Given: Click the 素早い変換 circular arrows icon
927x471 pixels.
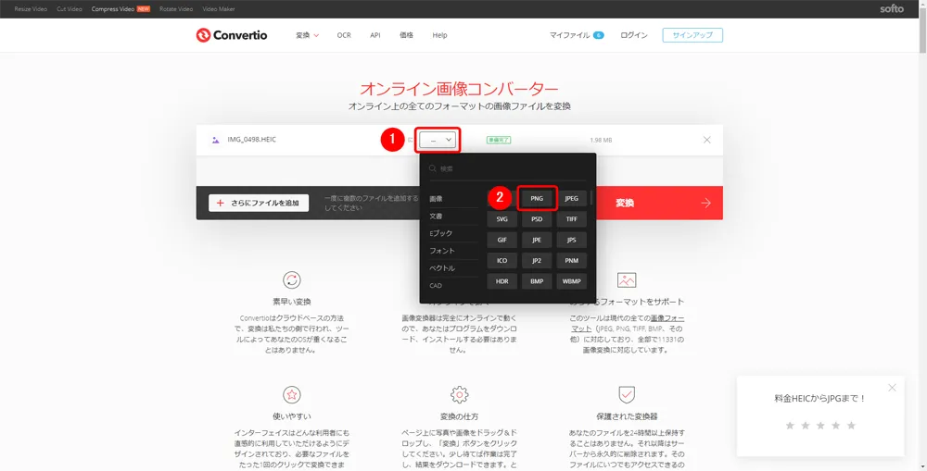Looking at the screenshot, I should point(291,279).
